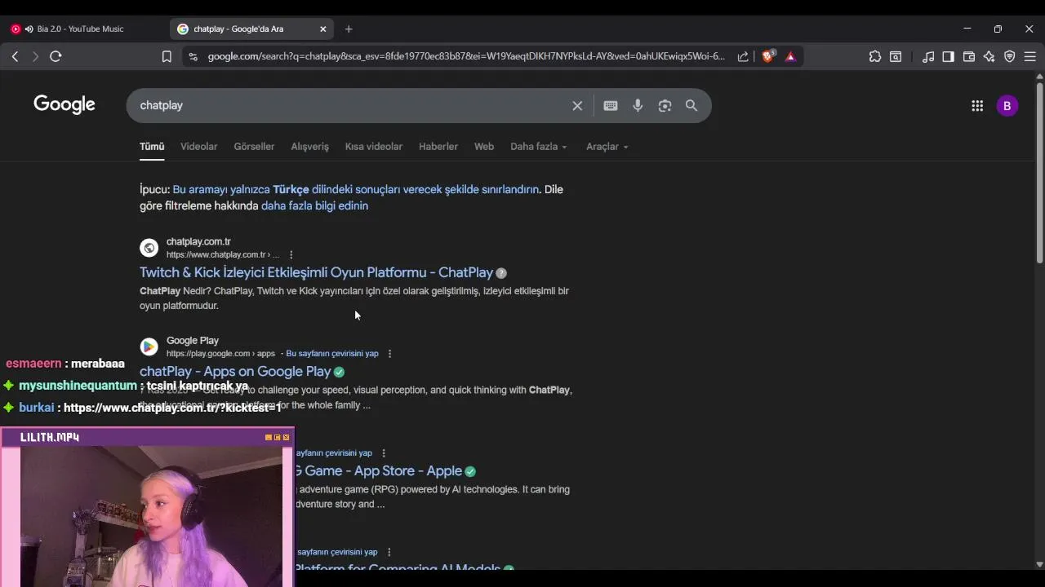Expand the Daha fazla dropdown
Image resolution: width=1045 pixels, height=587 pixels.
539,147
